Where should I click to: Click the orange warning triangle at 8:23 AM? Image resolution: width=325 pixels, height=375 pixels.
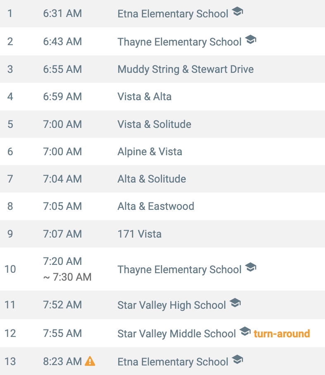pyautogui.click(x=90, y=361)
